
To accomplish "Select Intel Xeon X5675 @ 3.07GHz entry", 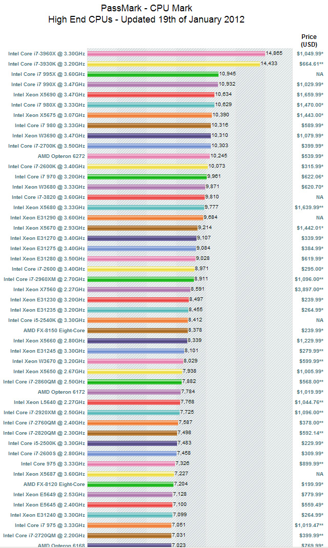I will [49, 115].
